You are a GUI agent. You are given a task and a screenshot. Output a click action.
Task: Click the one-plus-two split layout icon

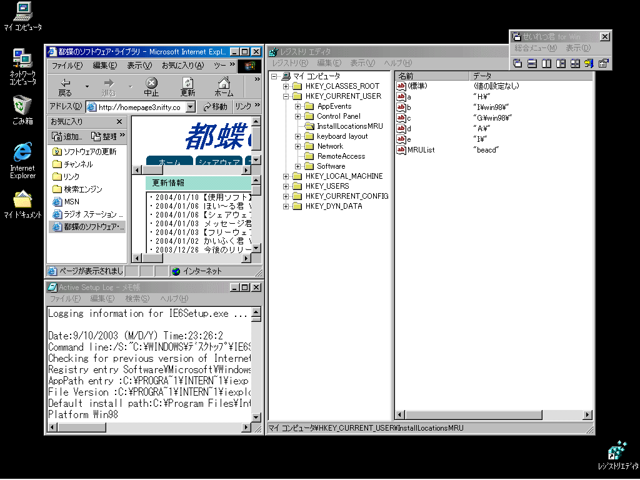coord(561,63)
